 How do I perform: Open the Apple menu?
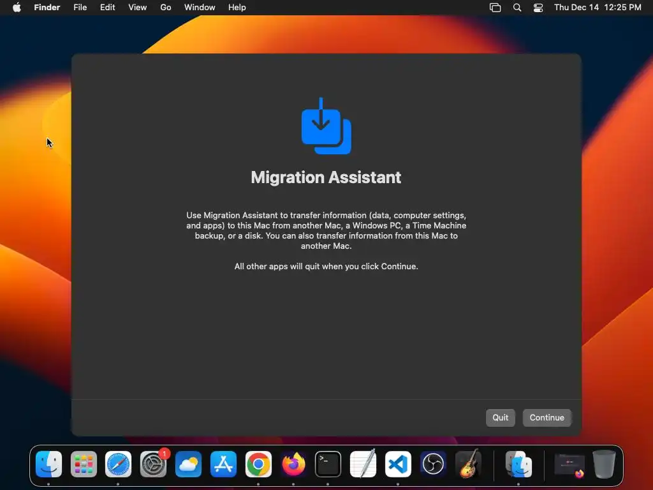(x=17, y=8)
